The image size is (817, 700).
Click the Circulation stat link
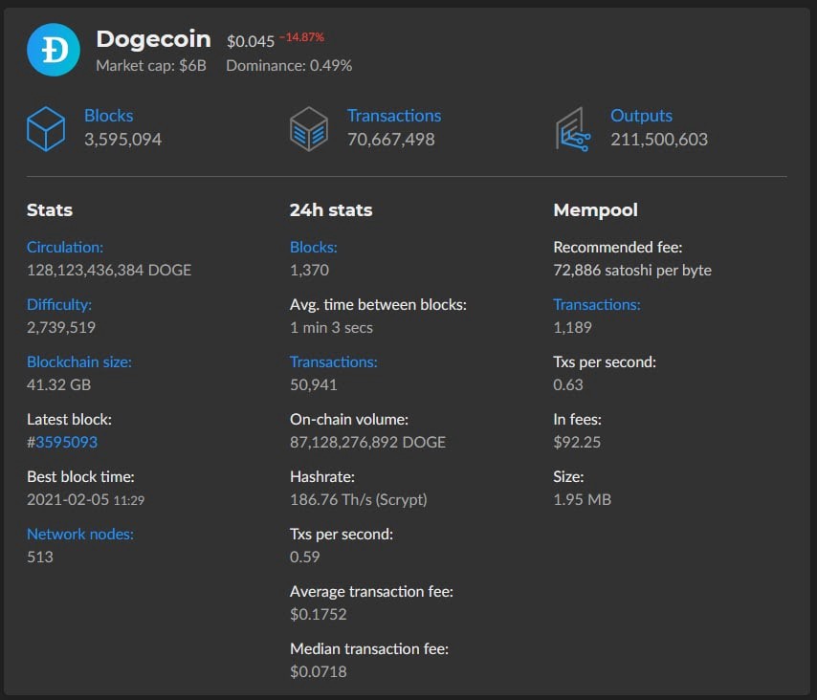[x=65, y=248]
